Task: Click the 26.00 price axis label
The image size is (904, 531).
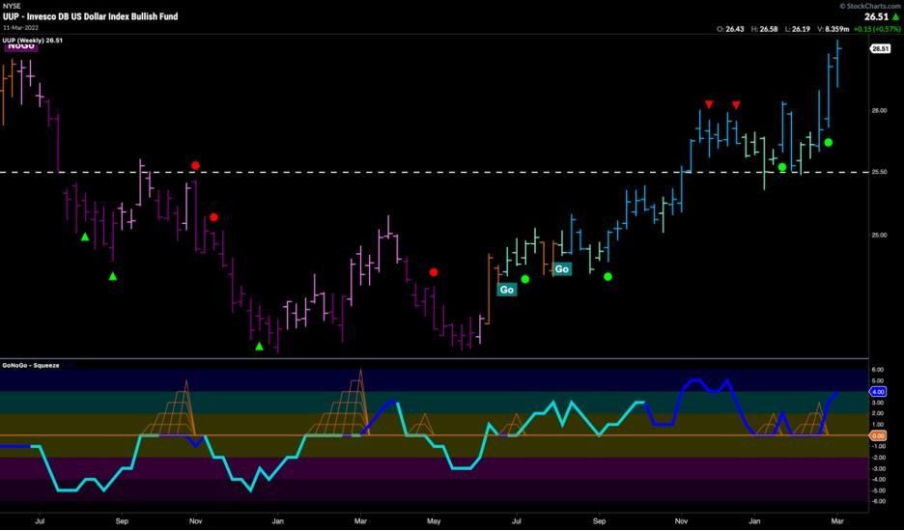Action: (879, 111)
